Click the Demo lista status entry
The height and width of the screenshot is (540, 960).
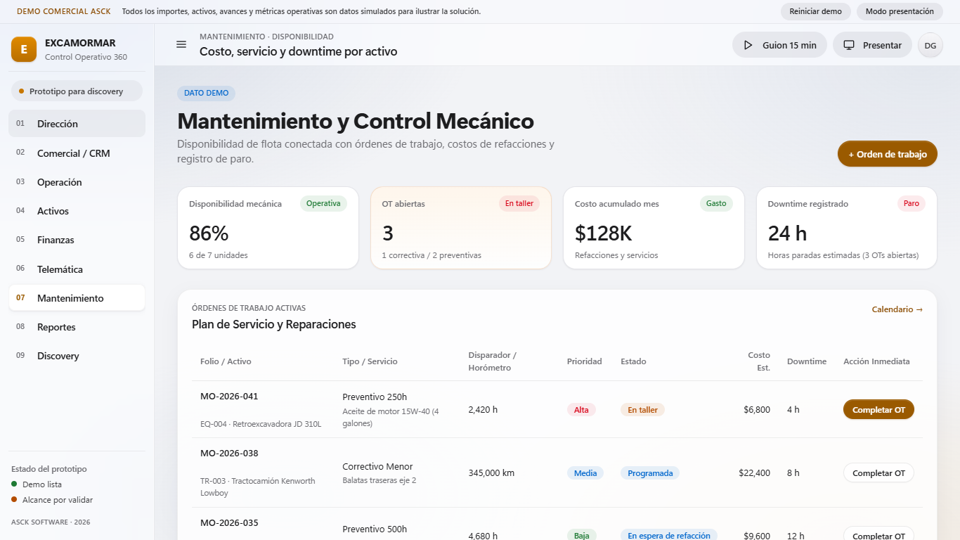coord(37,484)
